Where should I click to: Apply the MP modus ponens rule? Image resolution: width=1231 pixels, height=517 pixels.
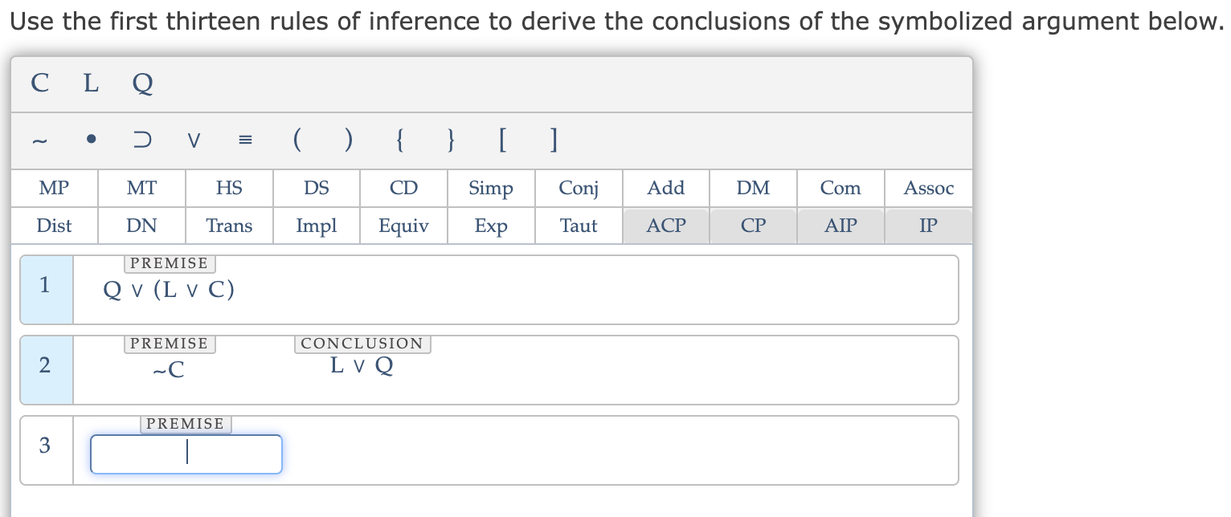(x=54, y=188)
